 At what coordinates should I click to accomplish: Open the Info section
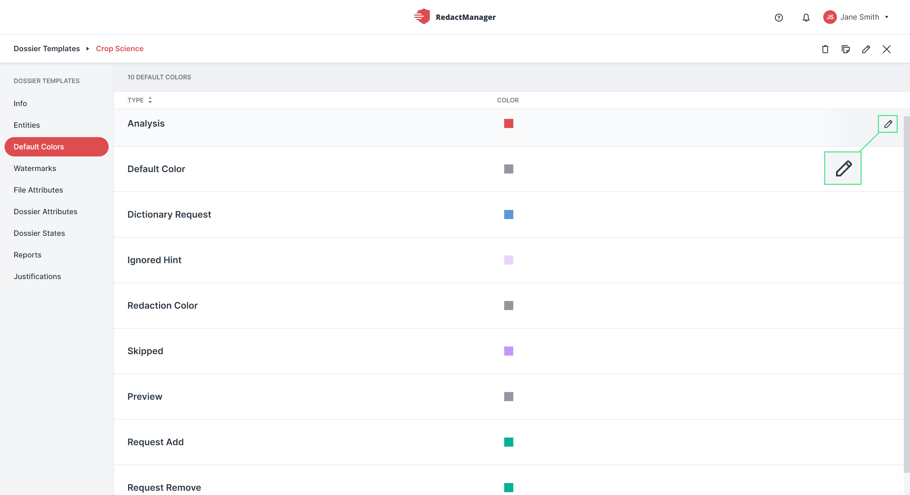point(20,104)
